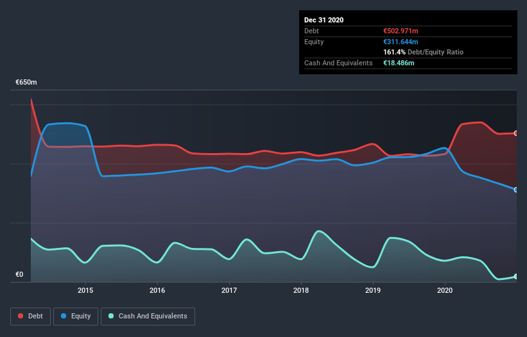The image size is (527, 337).
Task: Toggle the Debt legend button
Action: (30, 316)
